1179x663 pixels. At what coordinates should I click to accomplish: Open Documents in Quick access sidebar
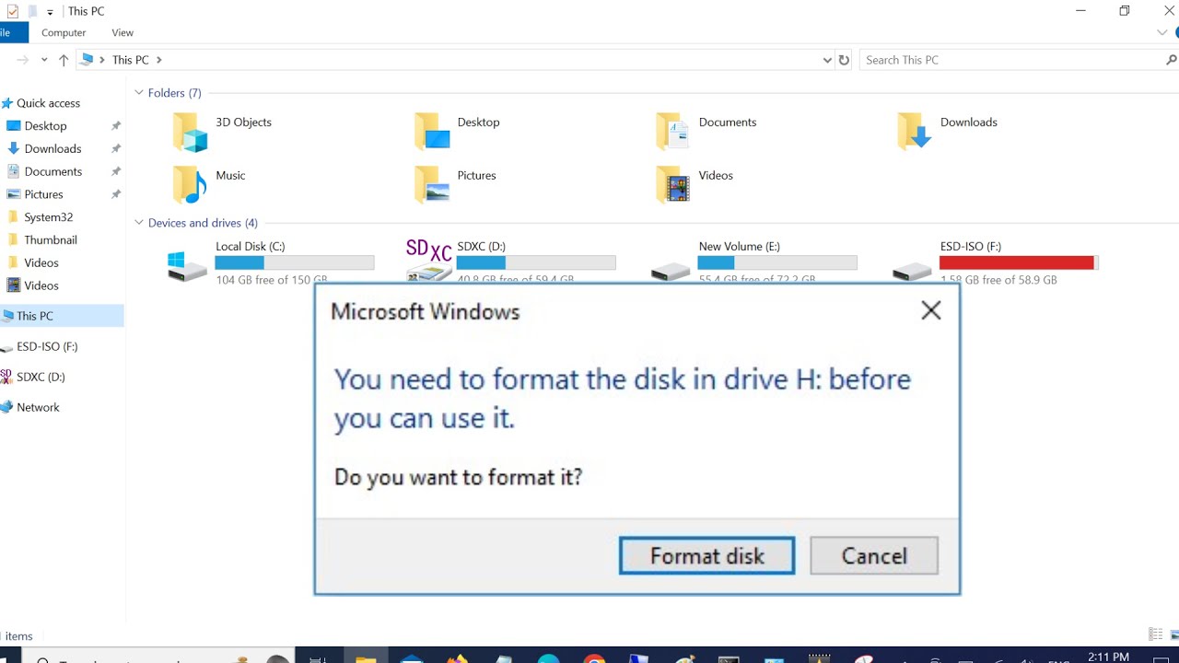pyautogui.click(x=53, y=171)
